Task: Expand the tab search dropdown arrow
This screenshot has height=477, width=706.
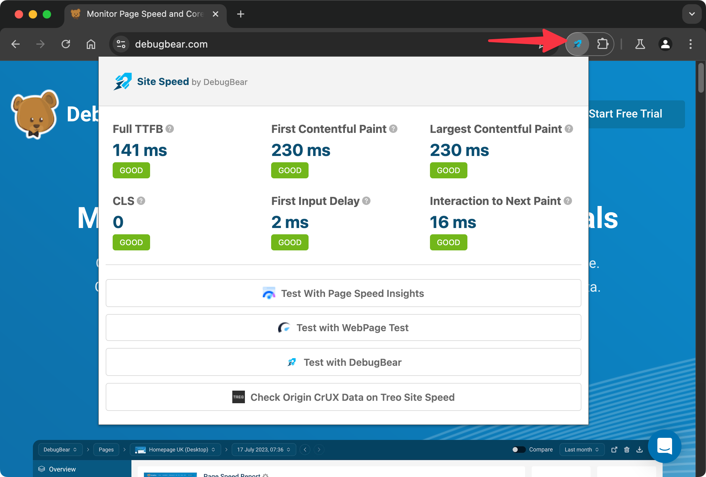Action: click(x=692, y=14)
